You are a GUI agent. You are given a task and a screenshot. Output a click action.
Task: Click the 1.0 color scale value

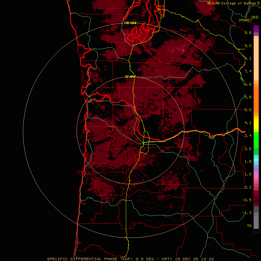coord(248,174)
